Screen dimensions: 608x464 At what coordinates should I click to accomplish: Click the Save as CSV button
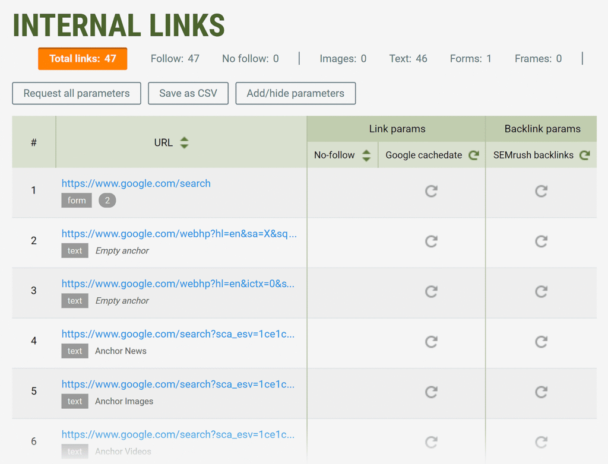point(188,93)
